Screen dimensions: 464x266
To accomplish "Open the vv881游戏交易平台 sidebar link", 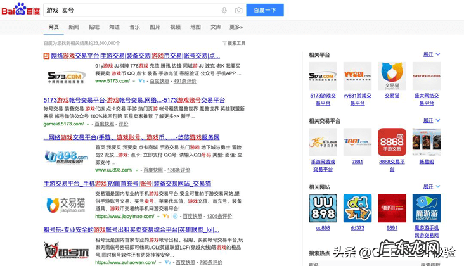I will click(357, 99).
